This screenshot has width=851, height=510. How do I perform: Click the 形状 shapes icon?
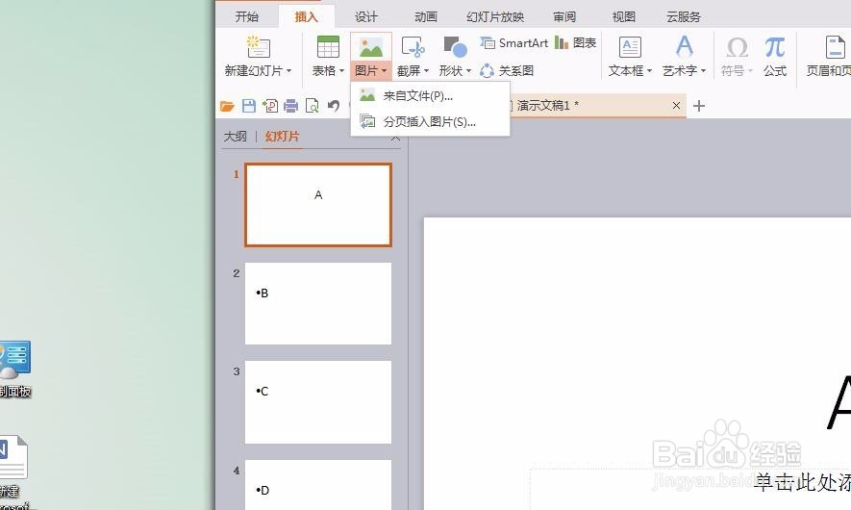(455, 47)
